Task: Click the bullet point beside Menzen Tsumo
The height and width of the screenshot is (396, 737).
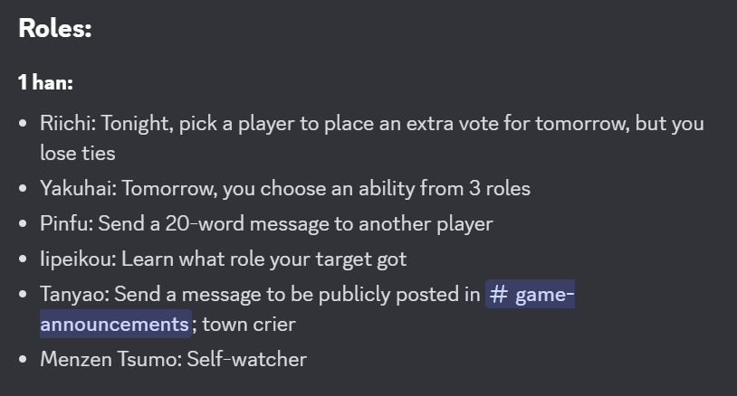Action: [x=24, y=360]
